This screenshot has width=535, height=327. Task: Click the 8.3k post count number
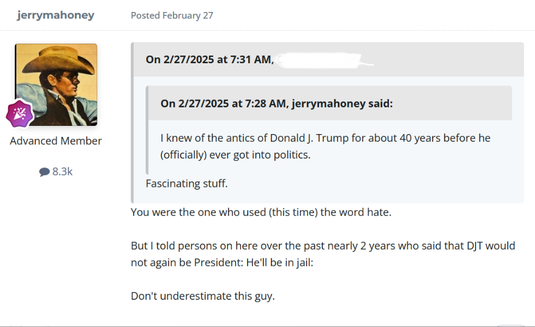coord(62,172)
